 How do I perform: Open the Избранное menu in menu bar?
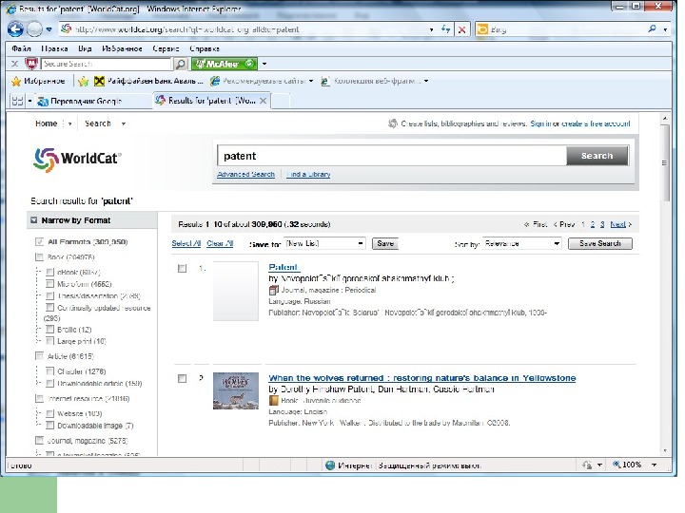(x=122, y=48)
